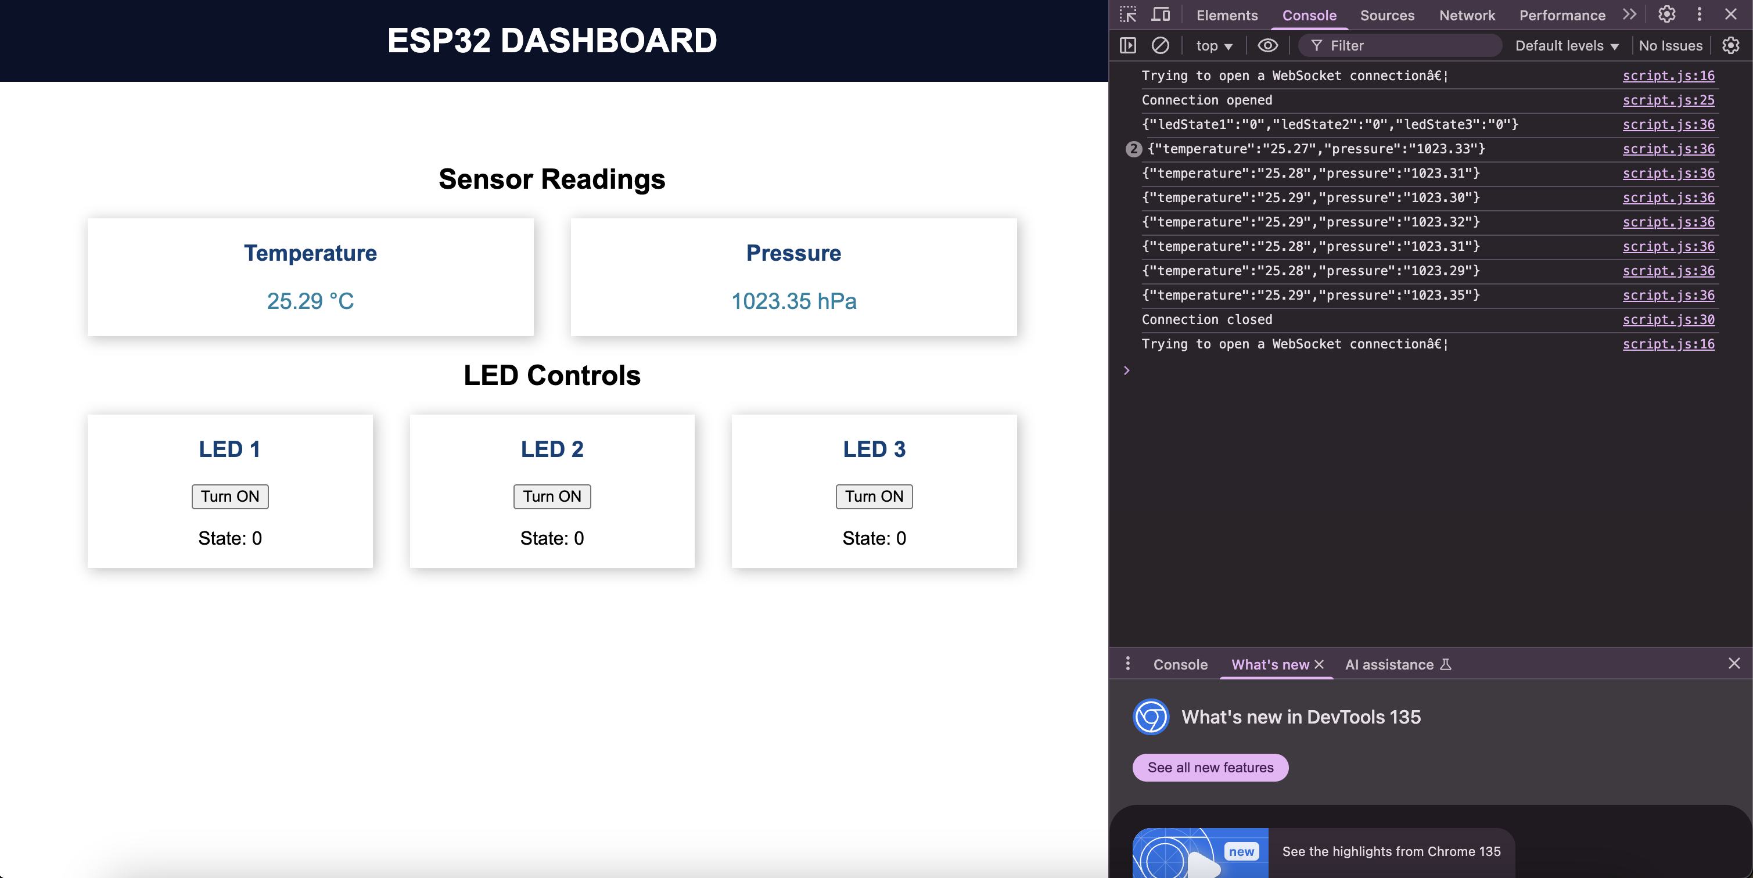Open script.js:30 link for Connection closed
Screen dimensions: 1753x878
1668,319
